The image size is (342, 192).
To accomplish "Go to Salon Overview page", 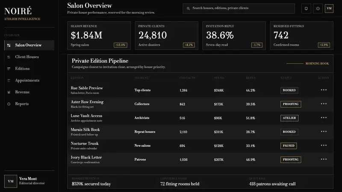I will pos(29,45).
